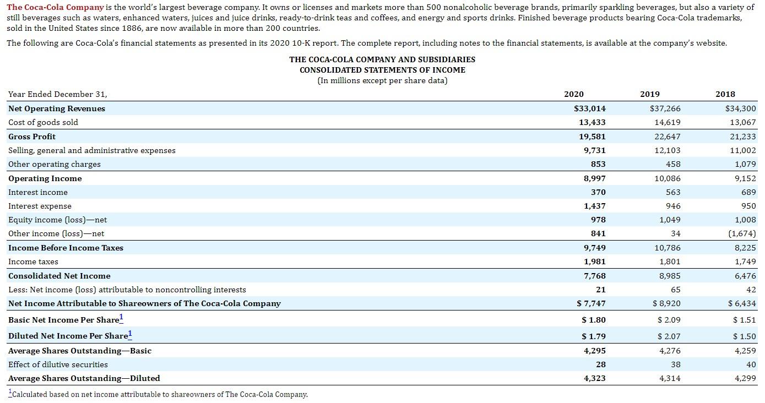Viewport: 765px width, 403px height.
Task: Select the 2020 SG&A value 9,731
Action: (x=595, y=150)
